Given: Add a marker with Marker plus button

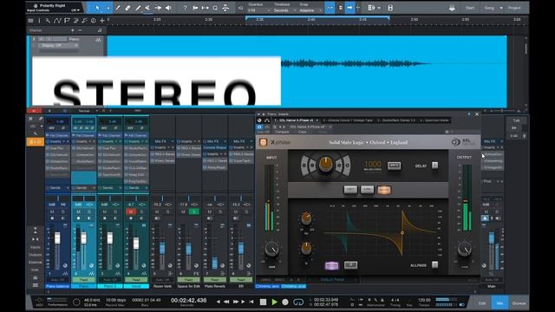Looking at the screenshot, I should click(x=73, y=30).
